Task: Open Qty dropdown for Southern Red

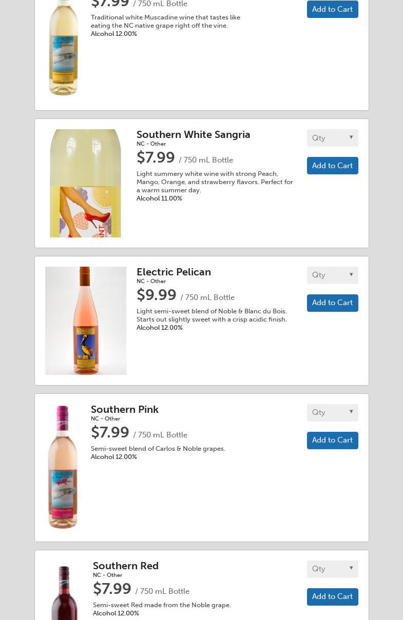Action: tap(332, 569)
